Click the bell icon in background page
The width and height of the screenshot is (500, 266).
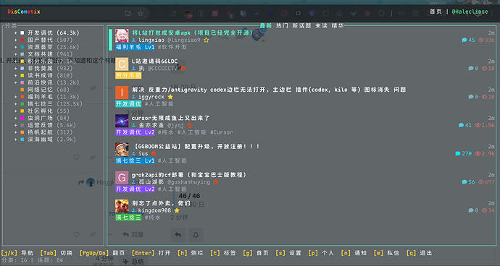pyautogui.click(x=196, y=235)
